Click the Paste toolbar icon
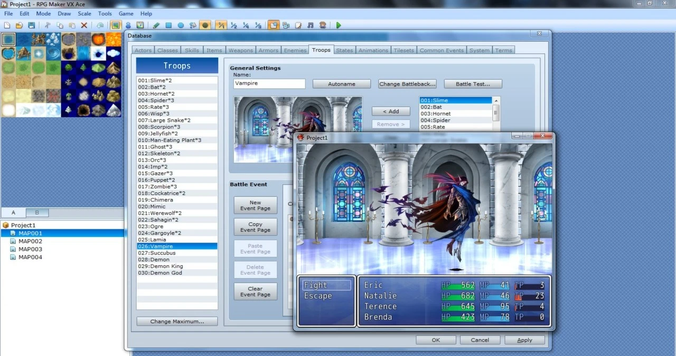The image size is (676, 356). coord(72,25)
